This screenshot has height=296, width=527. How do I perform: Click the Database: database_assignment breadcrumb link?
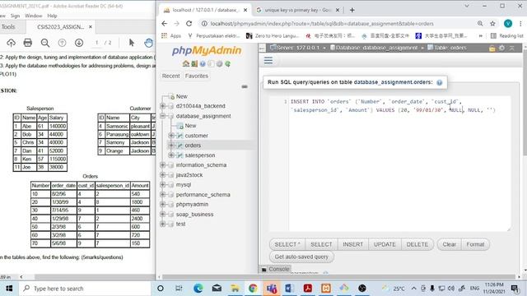[x=376, y=48]
